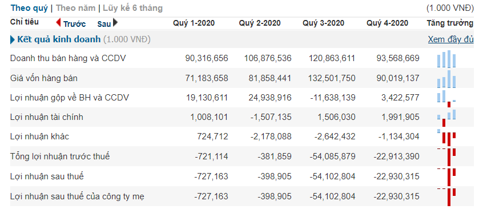Open growth bar chart for Doanh thu bán hàng
The height and width of the screenshot is (209, 483).
[446, 59]
